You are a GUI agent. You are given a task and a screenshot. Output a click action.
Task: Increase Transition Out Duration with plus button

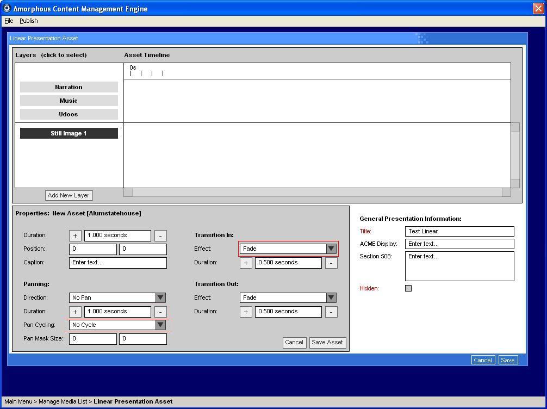tap(246, 312)
